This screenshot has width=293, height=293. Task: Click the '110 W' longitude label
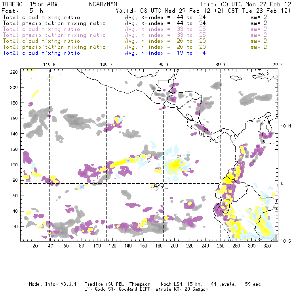pos(49,65)
